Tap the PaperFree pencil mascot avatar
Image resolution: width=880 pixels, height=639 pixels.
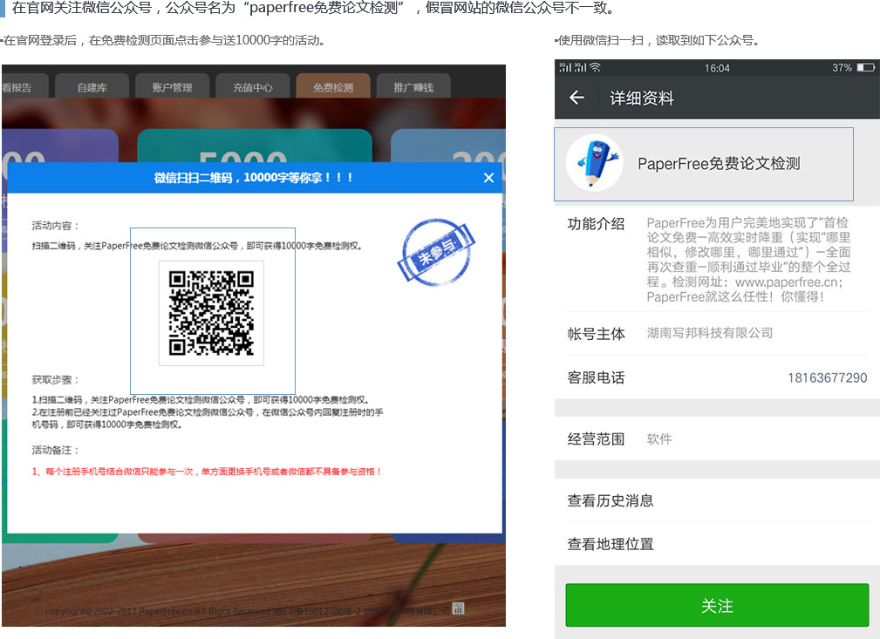[594, 163]
